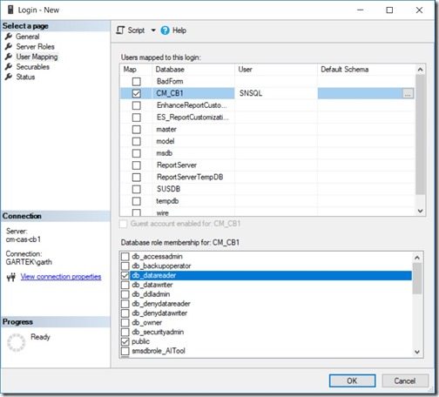Image resolution: width=439 pixels, height=397 pixels.
Task: Open the Securables page
Action: coord(32,67)
